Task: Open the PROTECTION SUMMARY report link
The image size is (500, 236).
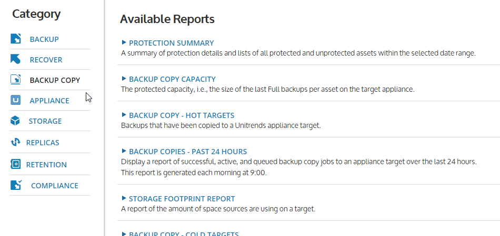Action: point(172,43)
